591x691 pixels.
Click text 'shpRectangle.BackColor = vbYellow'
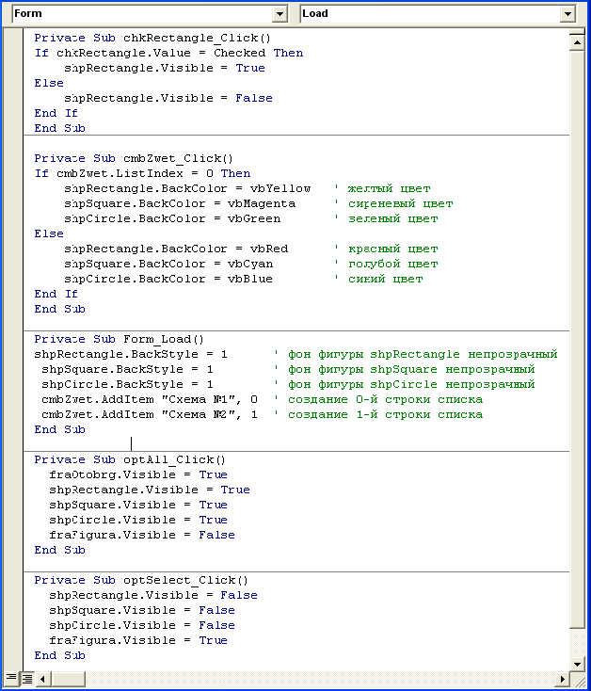pyautogui.click(x=187, y=188)
